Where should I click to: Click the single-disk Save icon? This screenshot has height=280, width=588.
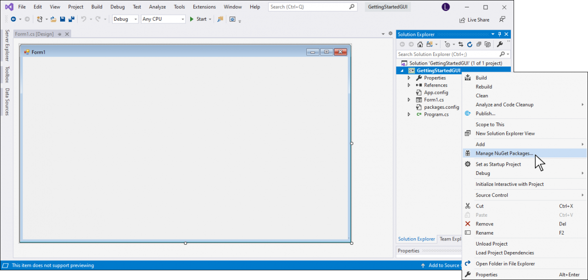pos(62,19)
